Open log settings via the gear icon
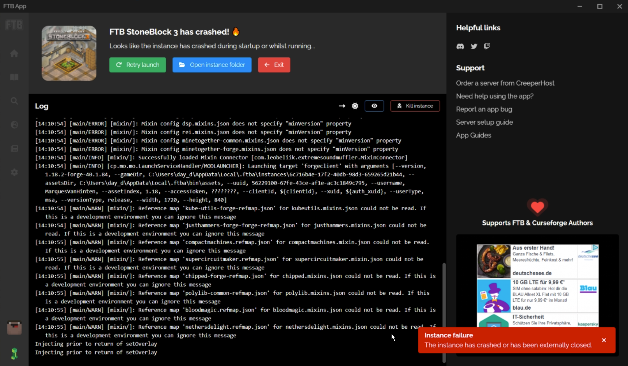 point(355,106)
